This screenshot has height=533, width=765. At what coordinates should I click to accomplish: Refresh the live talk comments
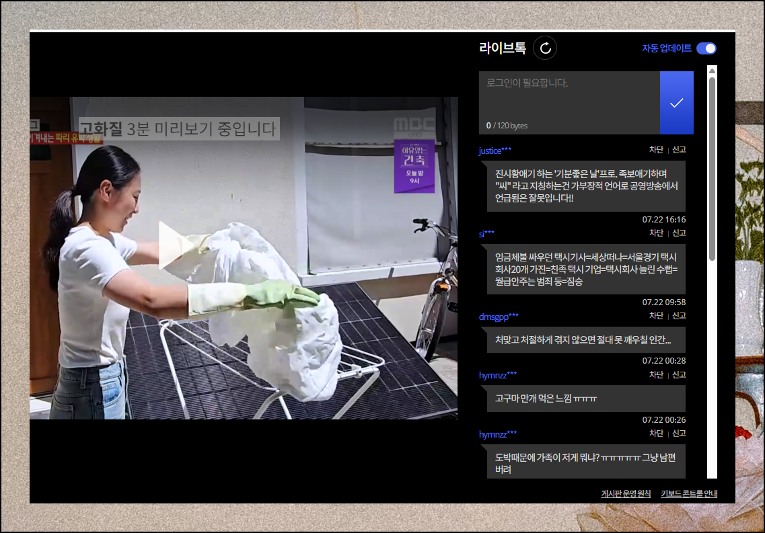pyautogui.click(x=545, y=48)
